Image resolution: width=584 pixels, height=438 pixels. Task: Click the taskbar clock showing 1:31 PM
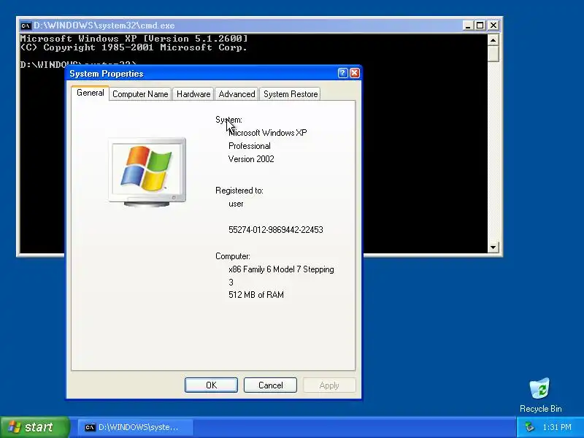[557, 427]
